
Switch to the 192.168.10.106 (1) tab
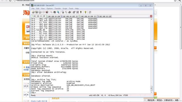[88, 16]
